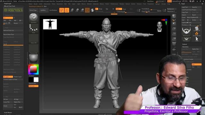Activate the Rotate transform icon
205x115 pixels.
pos(82,10)
